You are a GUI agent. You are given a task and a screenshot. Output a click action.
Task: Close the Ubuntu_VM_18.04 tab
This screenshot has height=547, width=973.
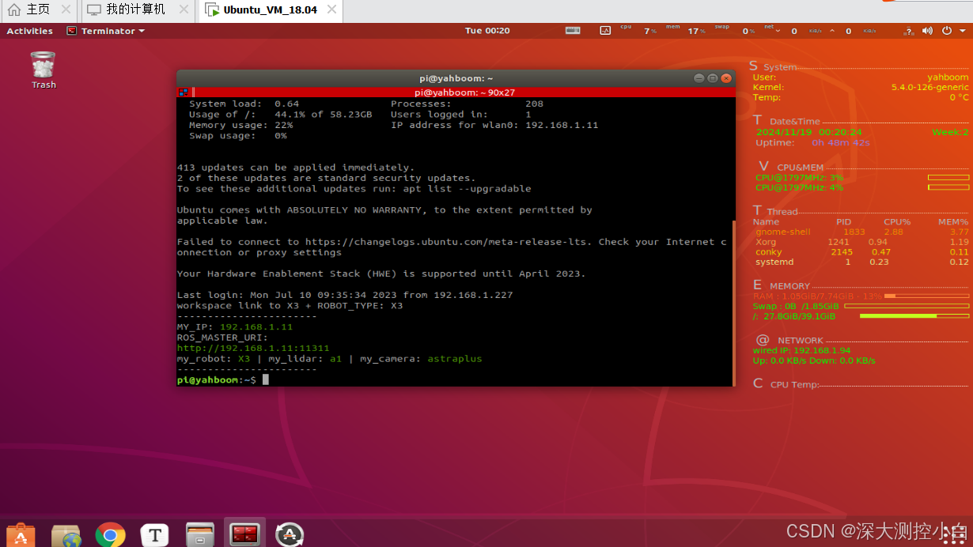[x=331, y=10]
